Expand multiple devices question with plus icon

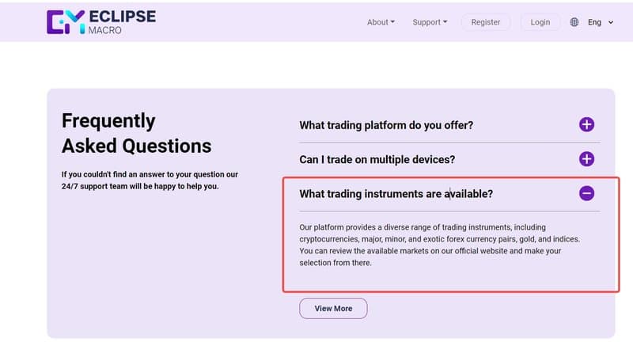[x=586, y=158]
